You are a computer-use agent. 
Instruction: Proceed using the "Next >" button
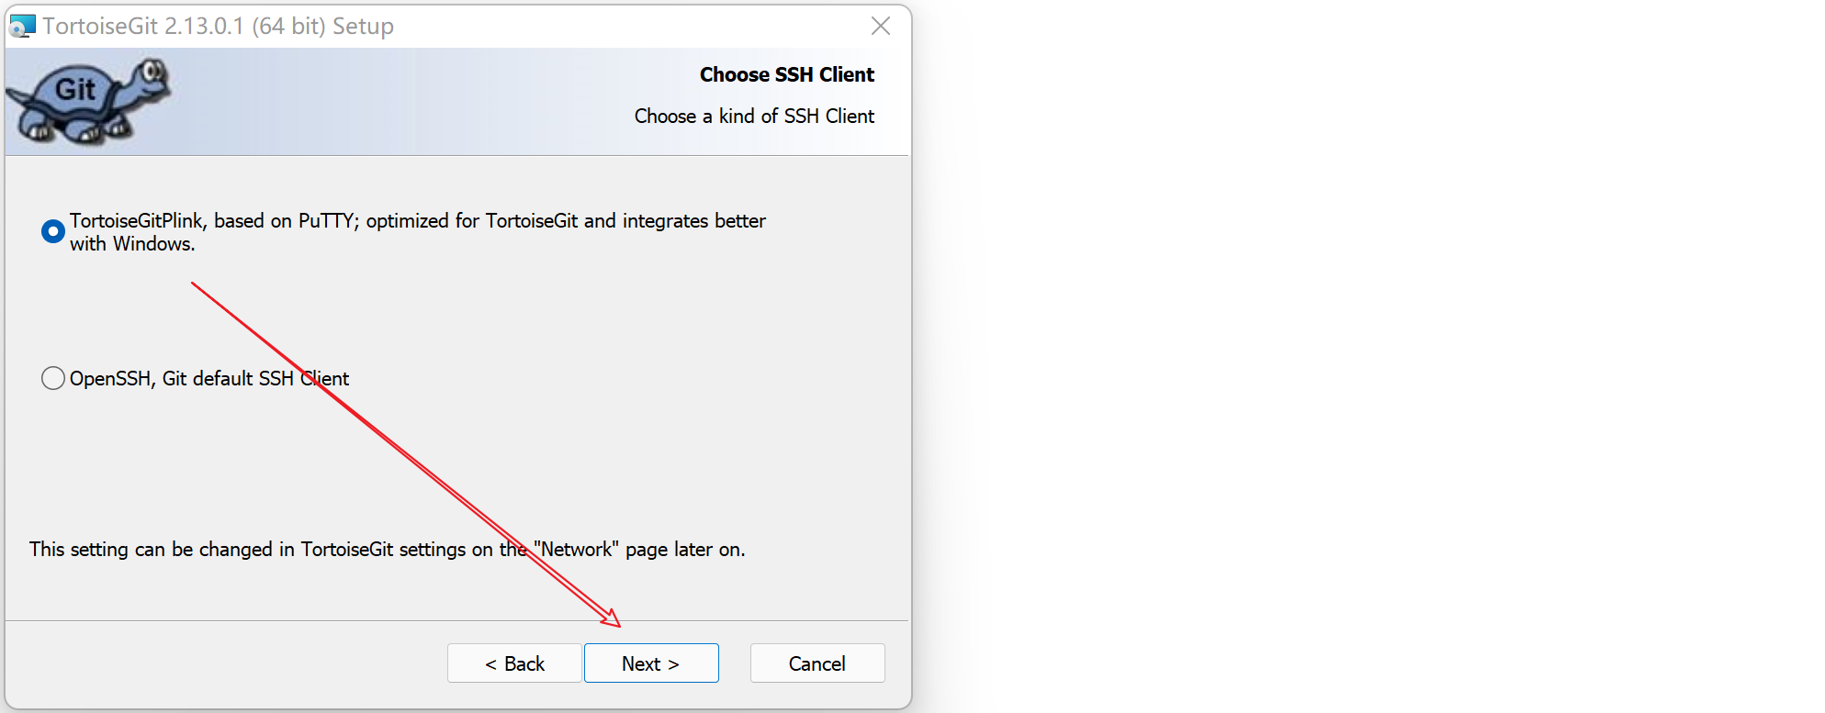[x=651, y=663]
